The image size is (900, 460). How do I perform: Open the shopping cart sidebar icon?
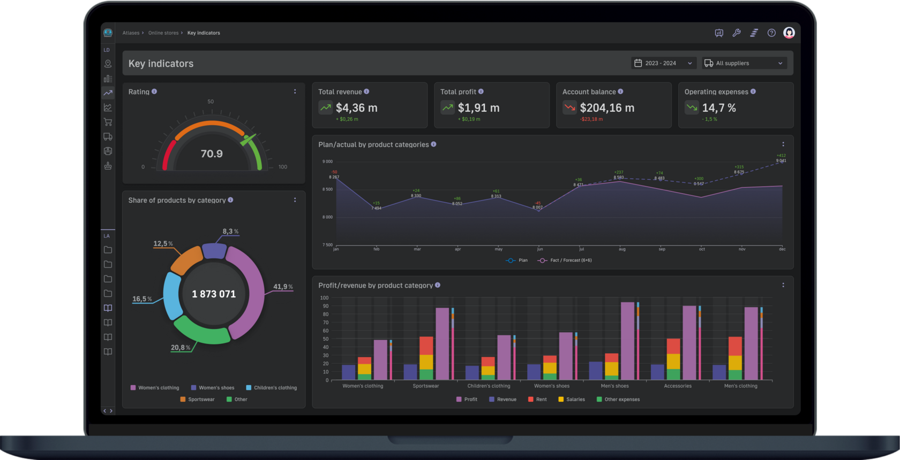pyautogui.click(x=108, y=122)
